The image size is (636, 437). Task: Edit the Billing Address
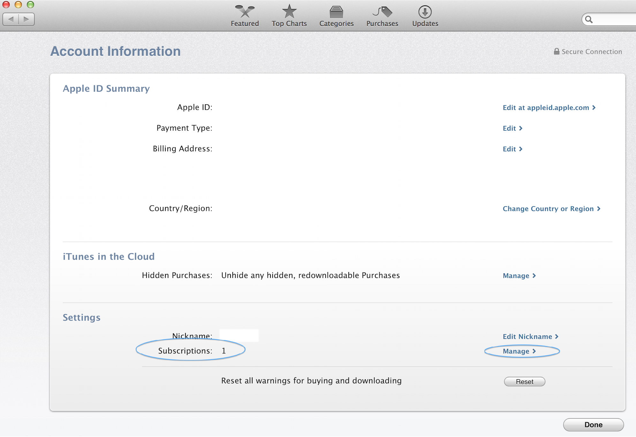tap(512, 149)
